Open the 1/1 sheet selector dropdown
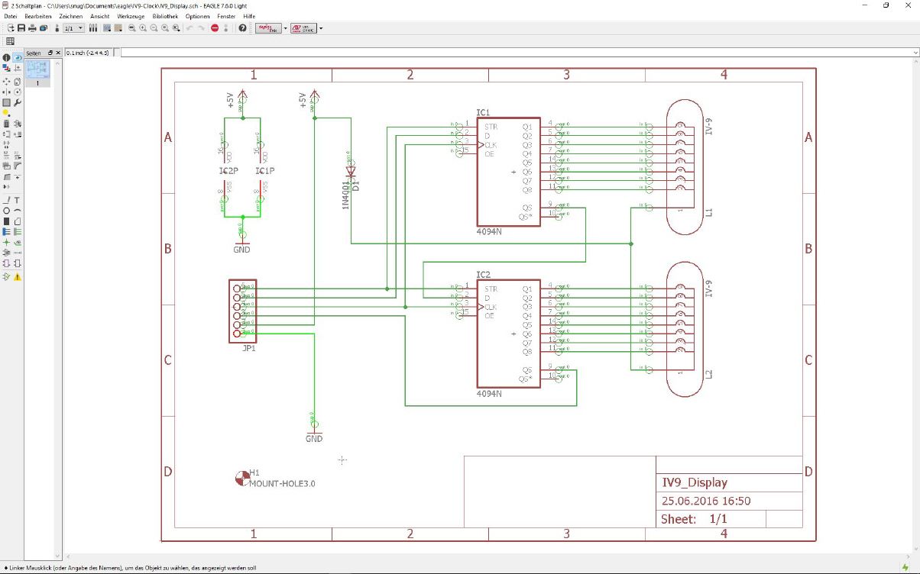Viewport: 920px width, 574px height. tap(74, 28)
